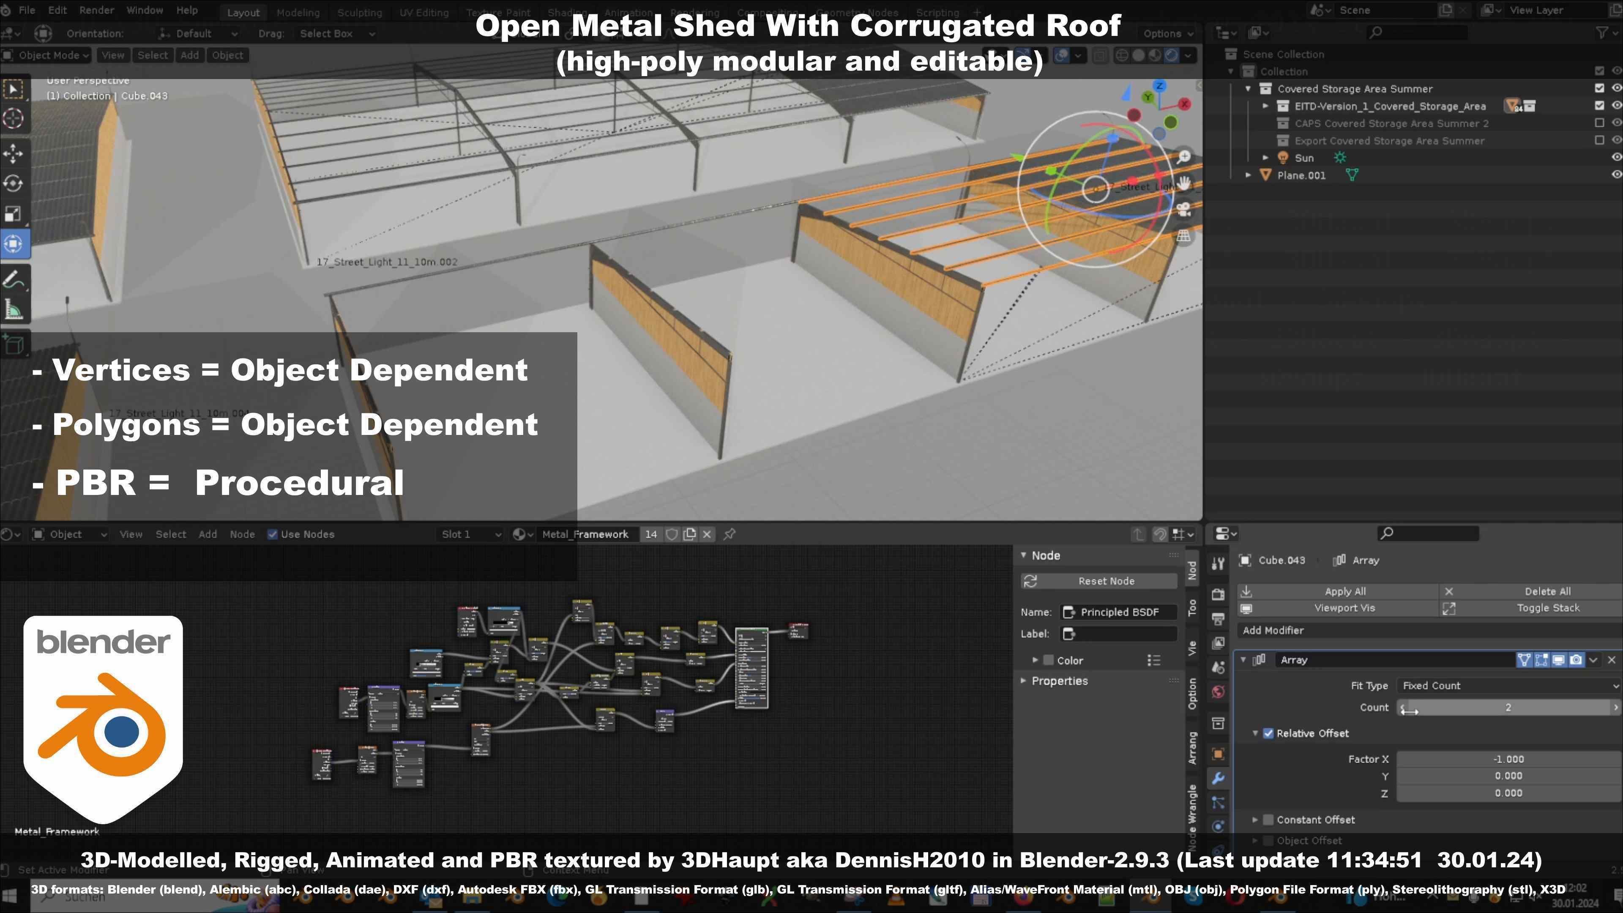Enable CAPS Covered Storage Area Summer 2 checkbox
This screenshot has width=1623, height=913.
[1599, 123]
